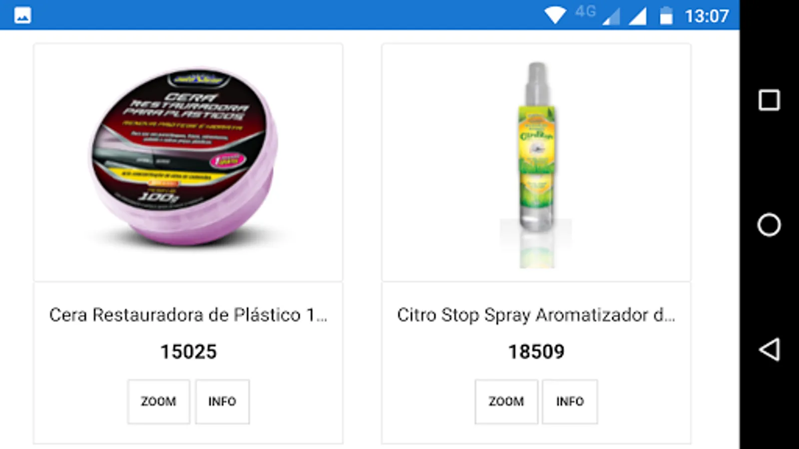
Task: Show INFO for Citro Stop Spray Aromatizador
Action: click(x=570, y=402)
